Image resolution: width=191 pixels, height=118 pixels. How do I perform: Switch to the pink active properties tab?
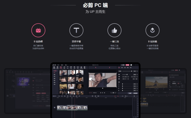[x=119, y=67]
